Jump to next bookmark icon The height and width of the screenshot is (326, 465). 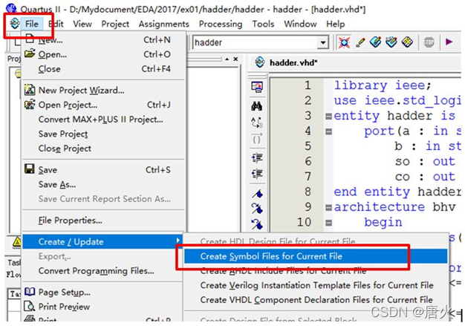257,208
